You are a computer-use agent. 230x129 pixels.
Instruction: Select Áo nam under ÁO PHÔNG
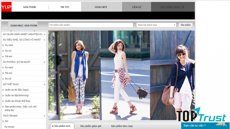(9, 68)
